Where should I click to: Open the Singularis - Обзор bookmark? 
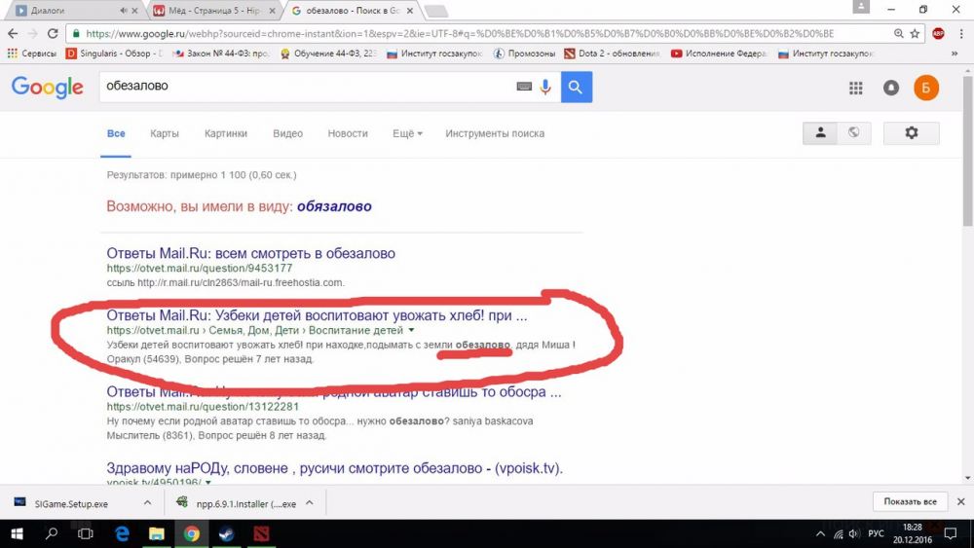click(x=114, y=54)
